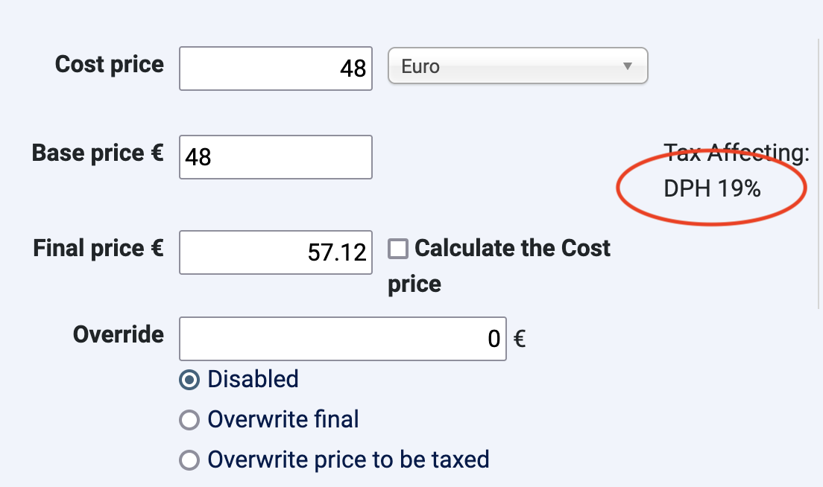Click the DPH 19% tax rule text

tap(712, 189)
